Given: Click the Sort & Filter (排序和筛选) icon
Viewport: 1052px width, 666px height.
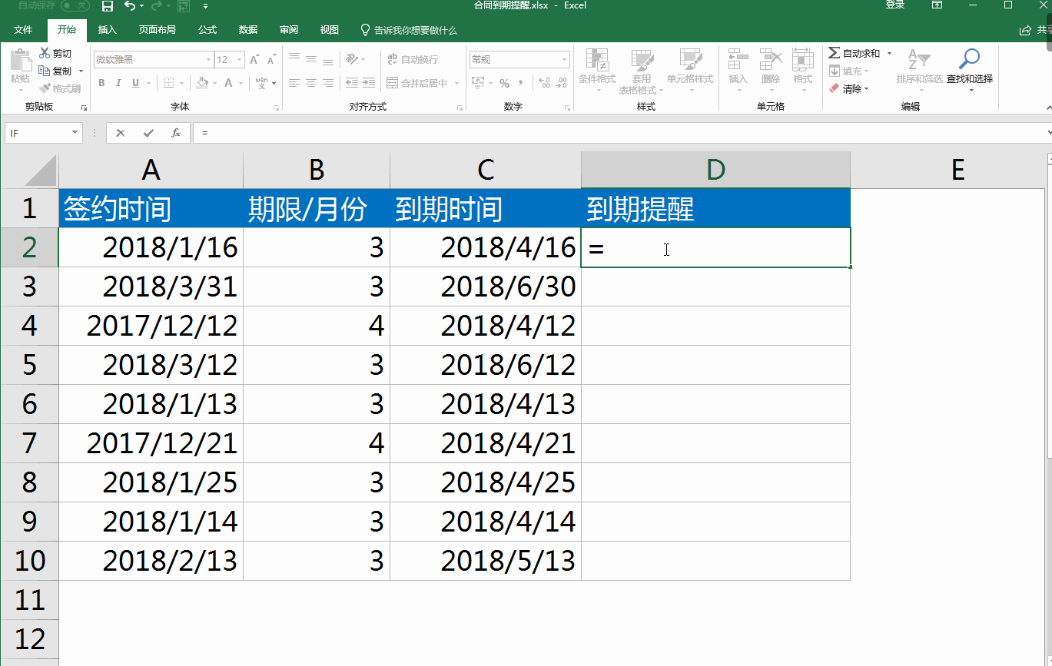Looking at the screenshot, I should (919, 60).
